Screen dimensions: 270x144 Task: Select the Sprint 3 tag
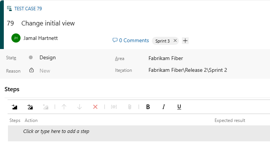(163, 41)
